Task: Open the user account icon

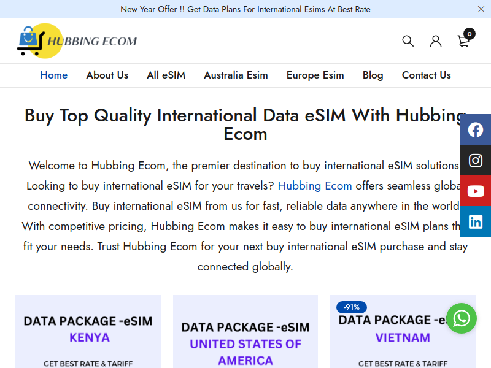Action: [x=436, y=41]
